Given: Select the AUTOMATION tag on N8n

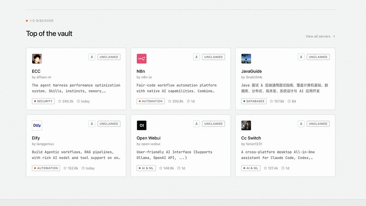Looking at the screenshot, I should click(151, 101).
